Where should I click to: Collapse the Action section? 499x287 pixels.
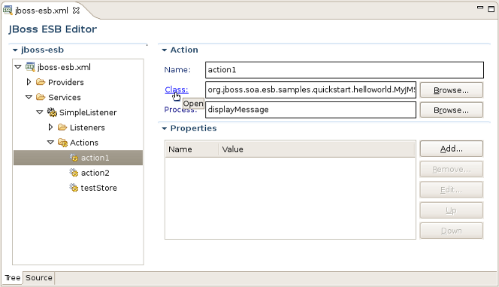(165, 50)
